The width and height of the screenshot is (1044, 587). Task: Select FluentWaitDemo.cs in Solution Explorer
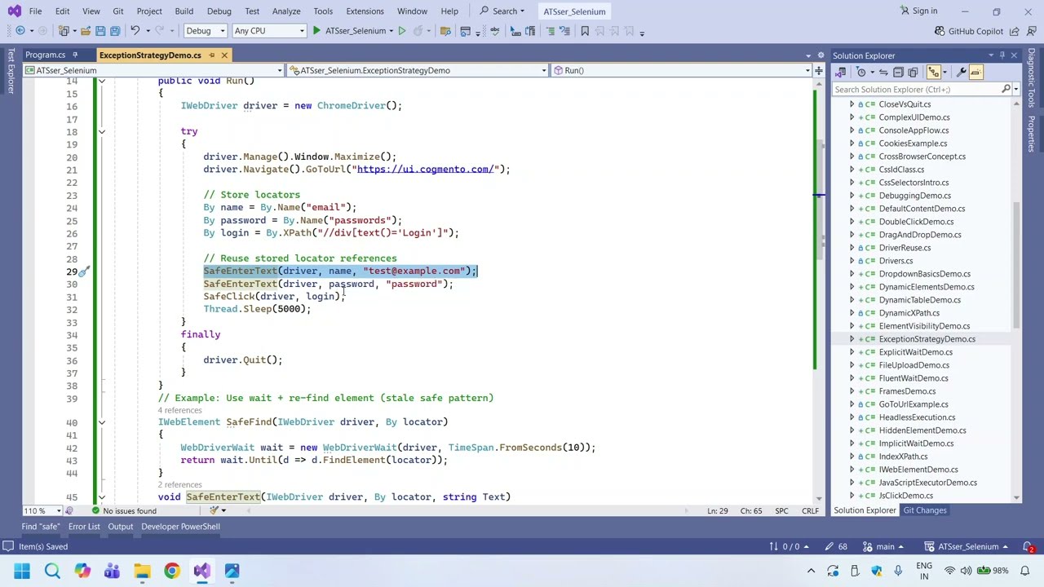(x=913, y=378)
